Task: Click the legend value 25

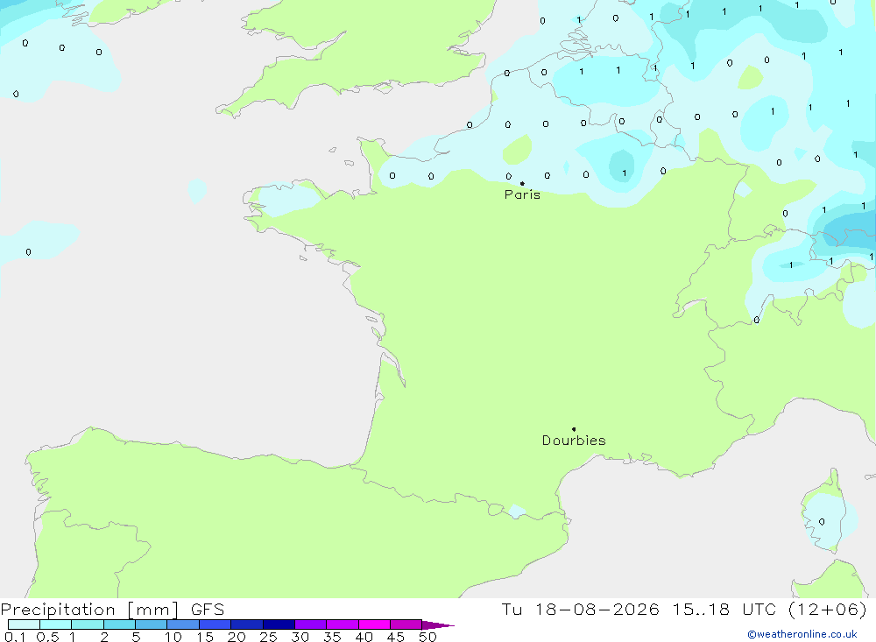Action: pyautogui.click(x=268, y=637)
